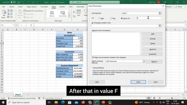Screen dimensions: 187x105
Task: Open Firefox from taskbar
Action: tap(83, 102)
